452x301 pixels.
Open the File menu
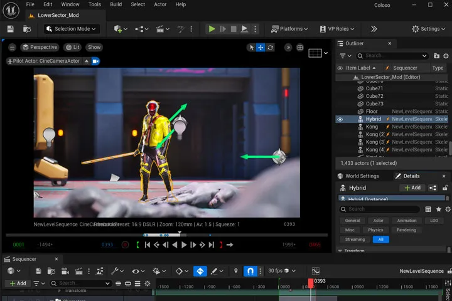tap(30, 4)
